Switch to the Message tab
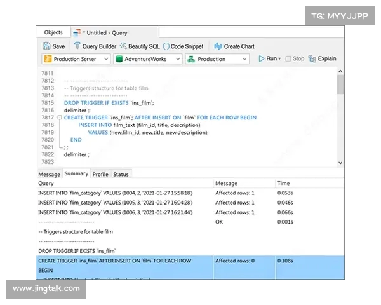This screenshot has width=381, height=305. coord(49,174)
